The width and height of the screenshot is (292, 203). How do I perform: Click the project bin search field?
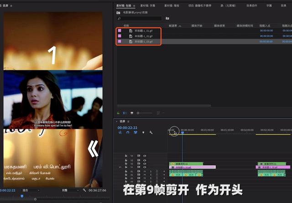[x=139, y=18]
